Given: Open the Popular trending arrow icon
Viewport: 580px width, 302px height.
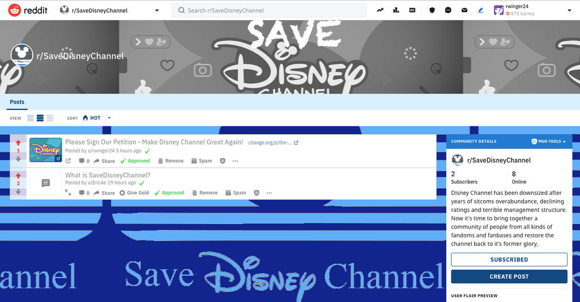Looking at the screenshot, I should 380,10.
